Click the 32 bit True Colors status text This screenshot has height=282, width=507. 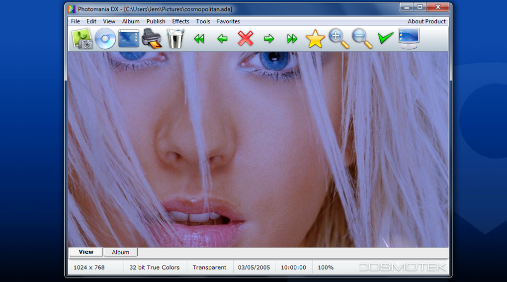tap(154, 268)
